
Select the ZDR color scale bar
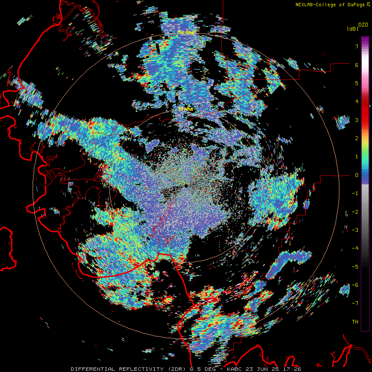coord(365,184)
